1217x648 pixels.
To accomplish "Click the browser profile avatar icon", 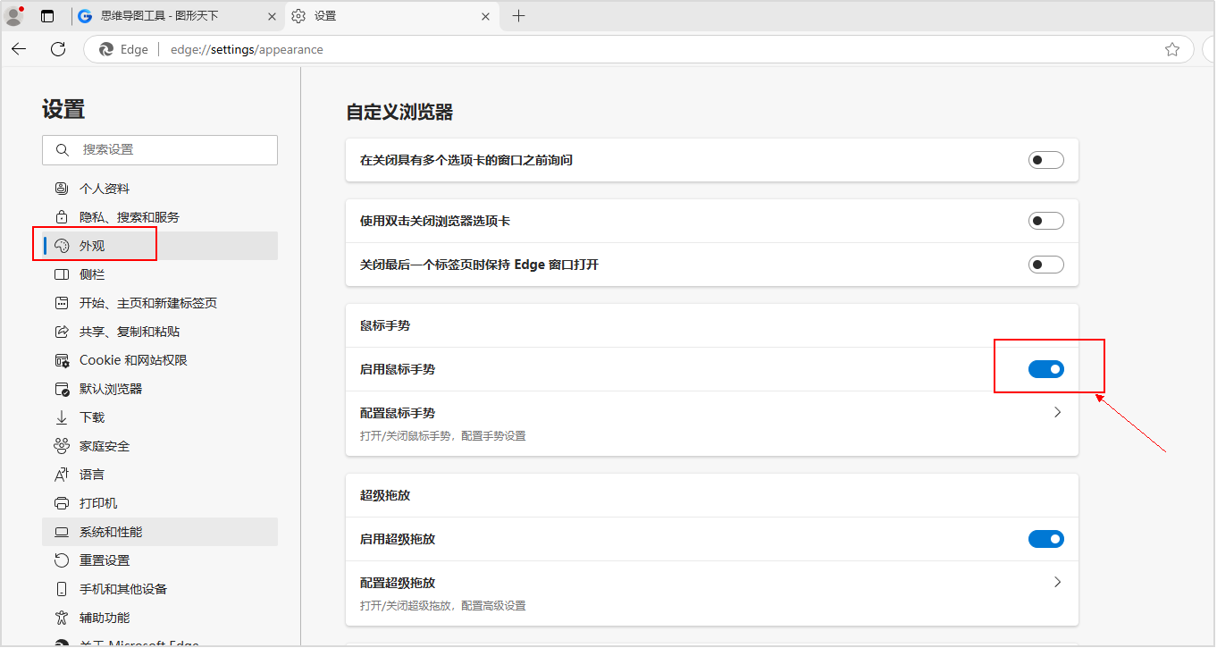I will coord(13,16).
